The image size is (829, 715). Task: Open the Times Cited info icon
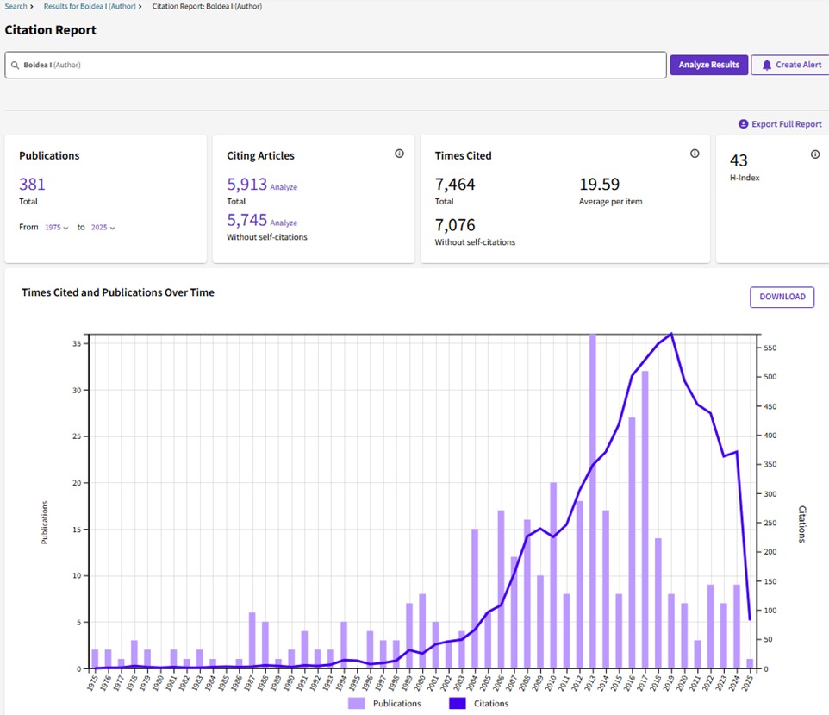point(695,154)
